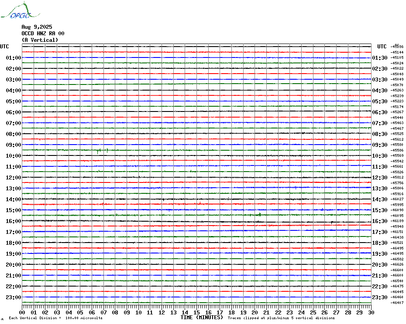Viewport: 406px width, 324px height.
Task: Click the '17:00' time label on the left
Action: (14, 232)
